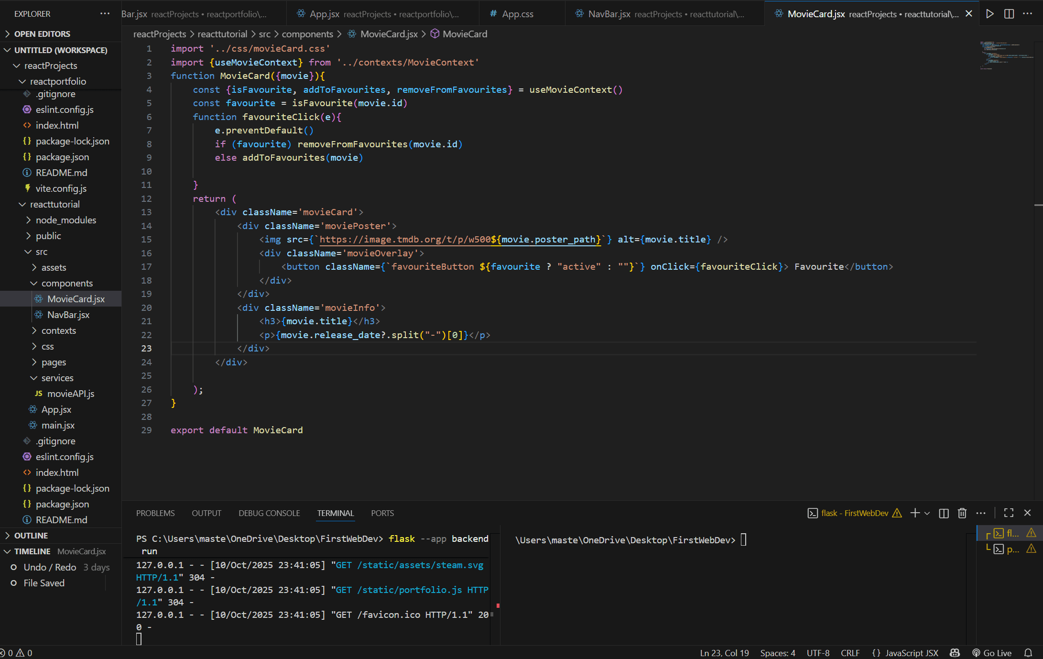Open the NavBar.jsx editor tab
Viewport: 1043px width, 659px height.
click(664, 14)
